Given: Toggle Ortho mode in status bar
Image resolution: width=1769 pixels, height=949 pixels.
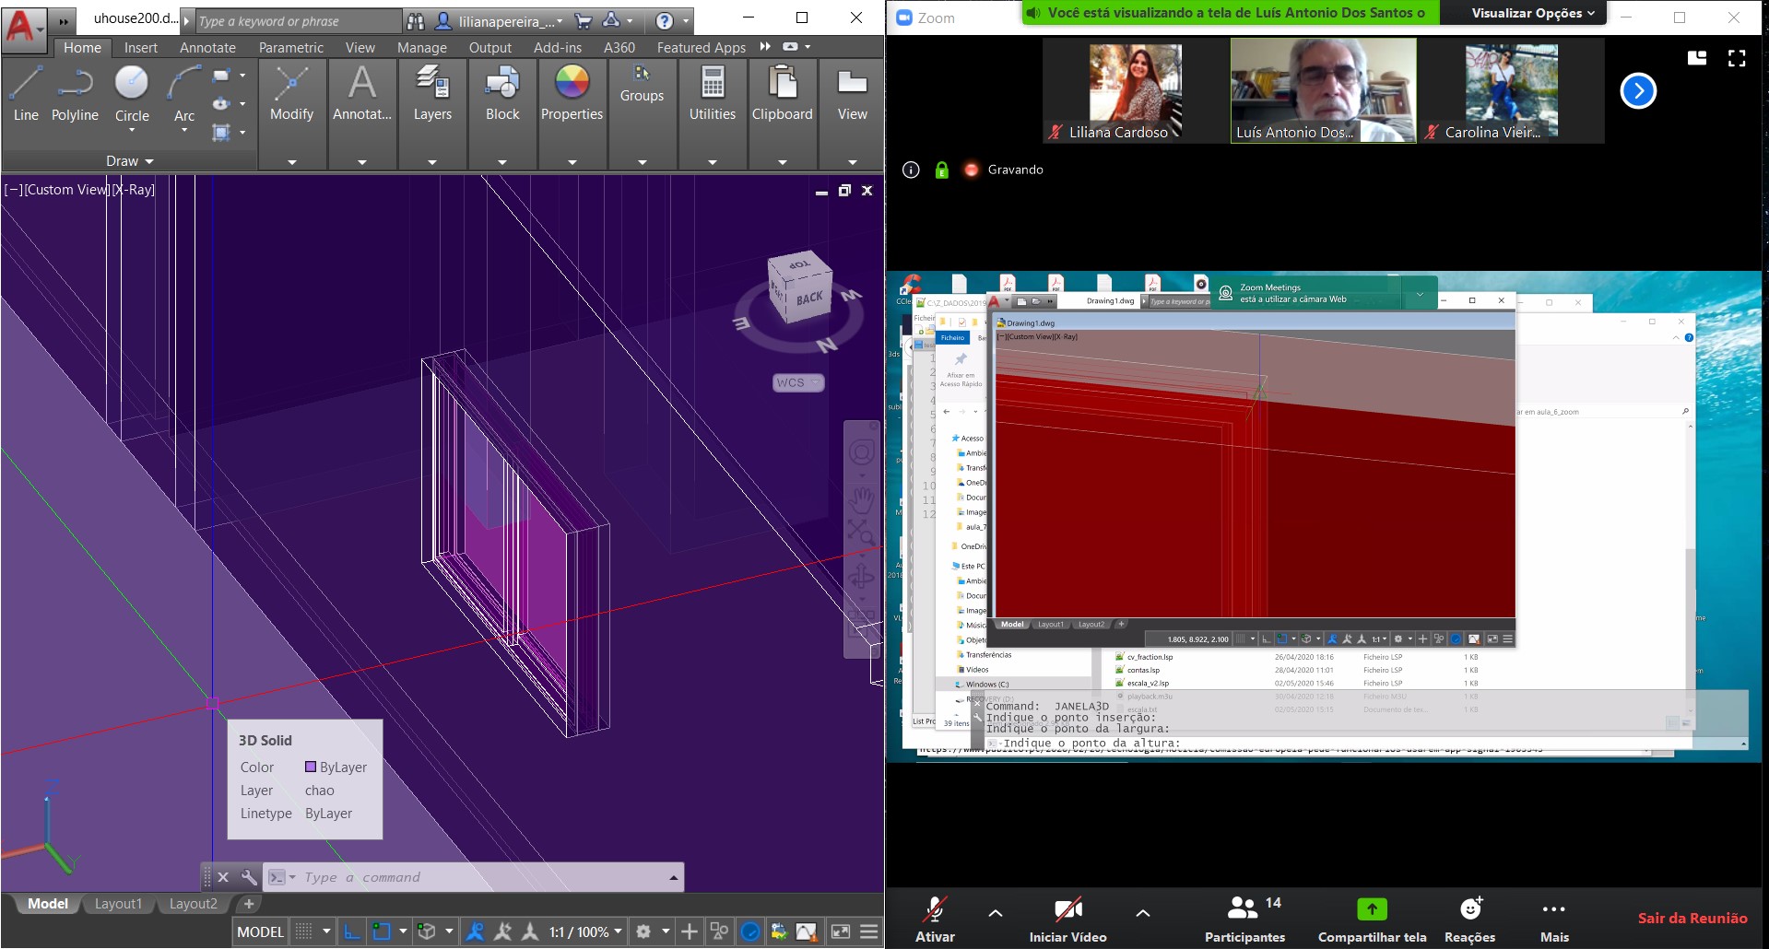Looking at the screenshot, I should coord(351,931).
